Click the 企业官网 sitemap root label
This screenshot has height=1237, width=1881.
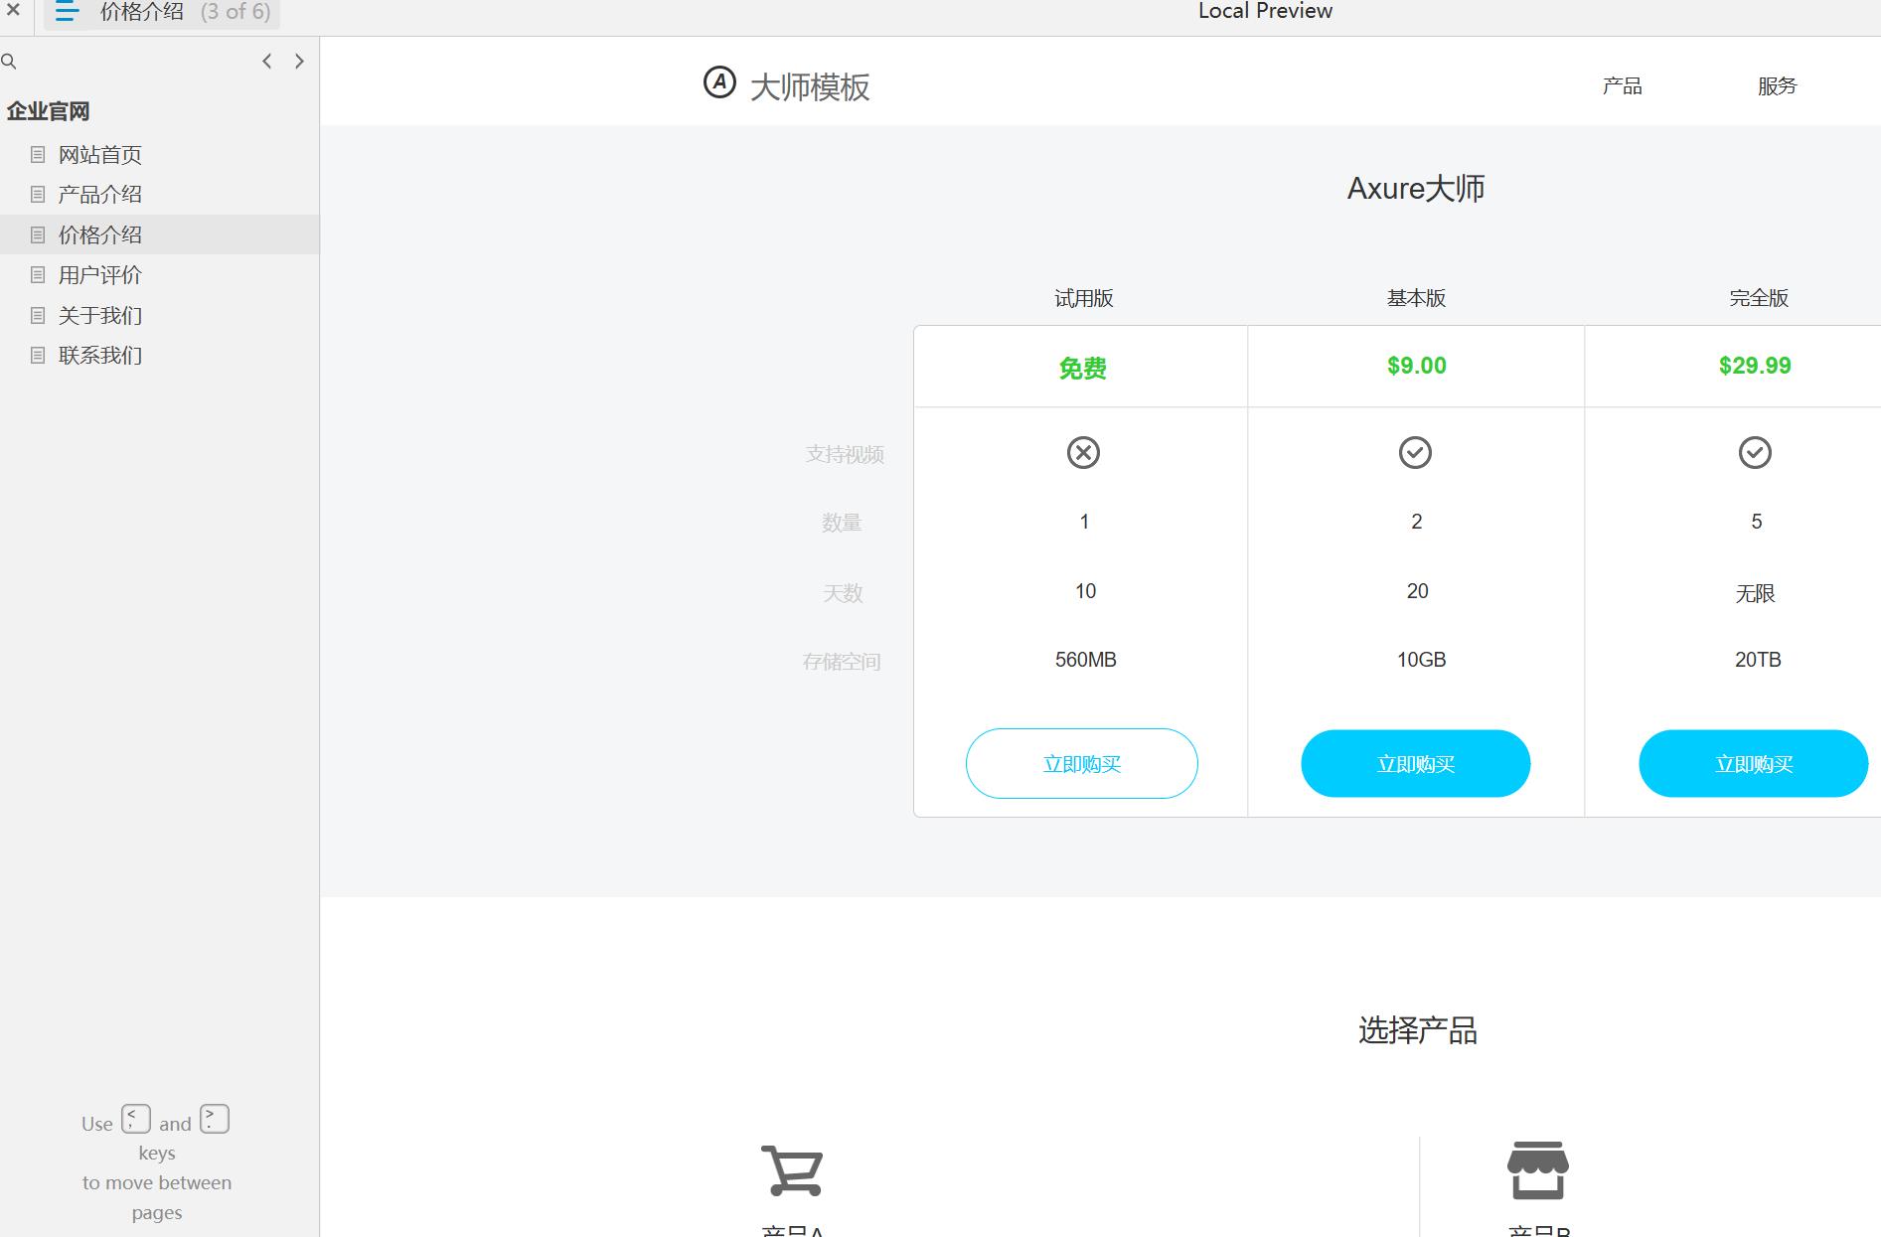tap(48, 111)
